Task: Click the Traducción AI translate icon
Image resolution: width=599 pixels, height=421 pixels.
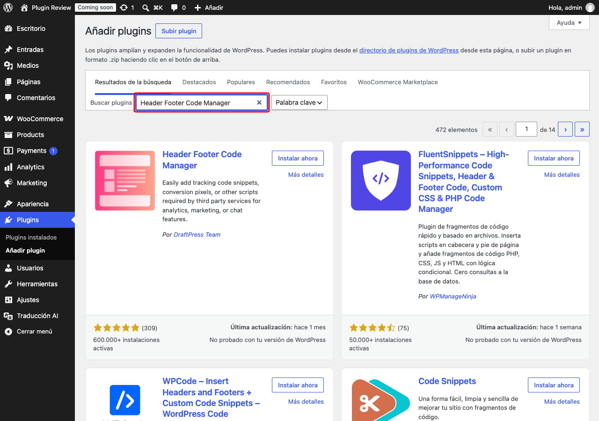Action: pos(8,316)
